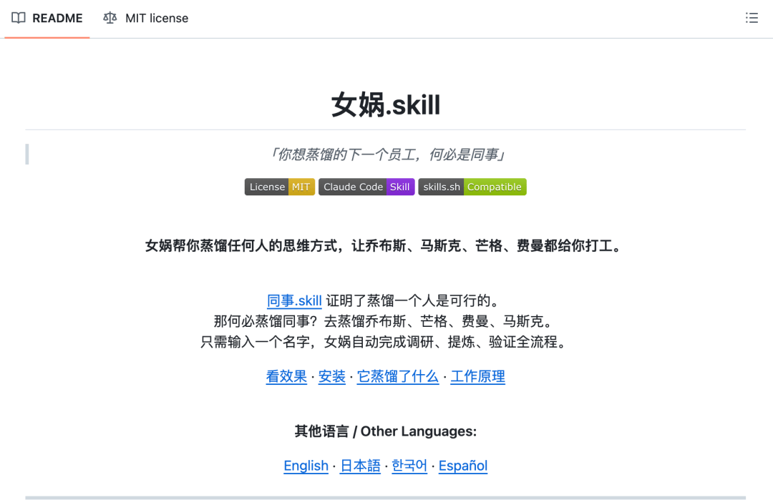Jump to the 看效果 section link
773x500 pixels.
pyautogui.click(x=286, y=376)
